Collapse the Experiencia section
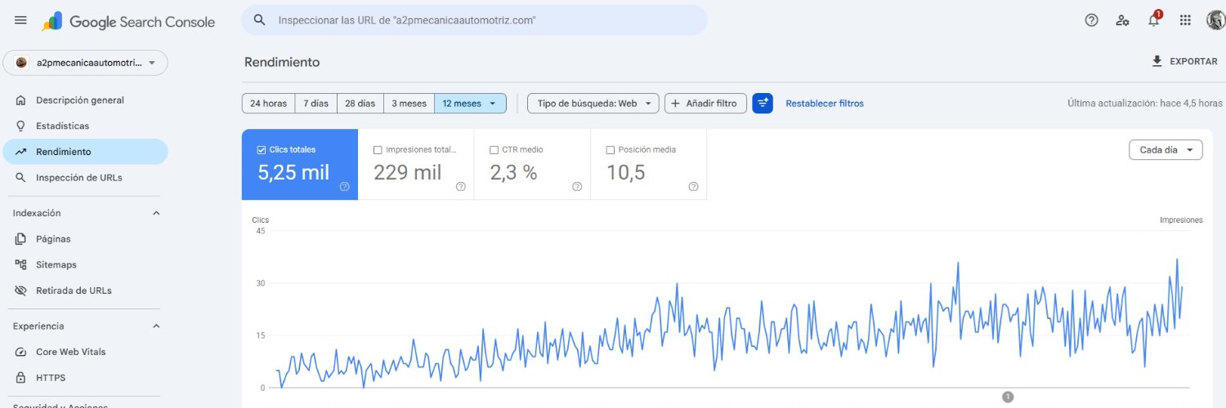 point(156,326)
